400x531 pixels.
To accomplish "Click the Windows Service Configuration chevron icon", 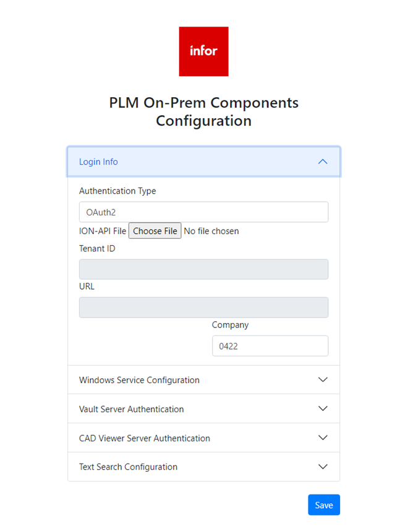I will (322, 380).
